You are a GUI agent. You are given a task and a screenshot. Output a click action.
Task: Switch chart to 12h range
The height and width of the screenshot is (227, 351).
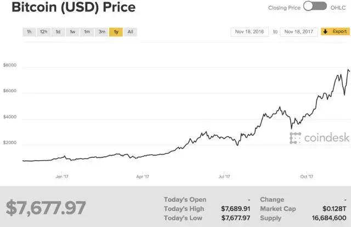[x=43, y=32]
